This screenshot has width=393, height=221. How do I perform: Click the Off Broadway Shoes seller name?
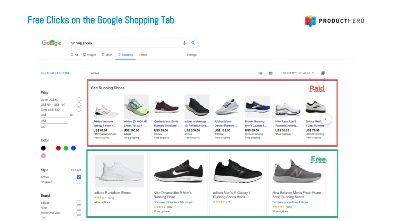click(x=105, y=134)
